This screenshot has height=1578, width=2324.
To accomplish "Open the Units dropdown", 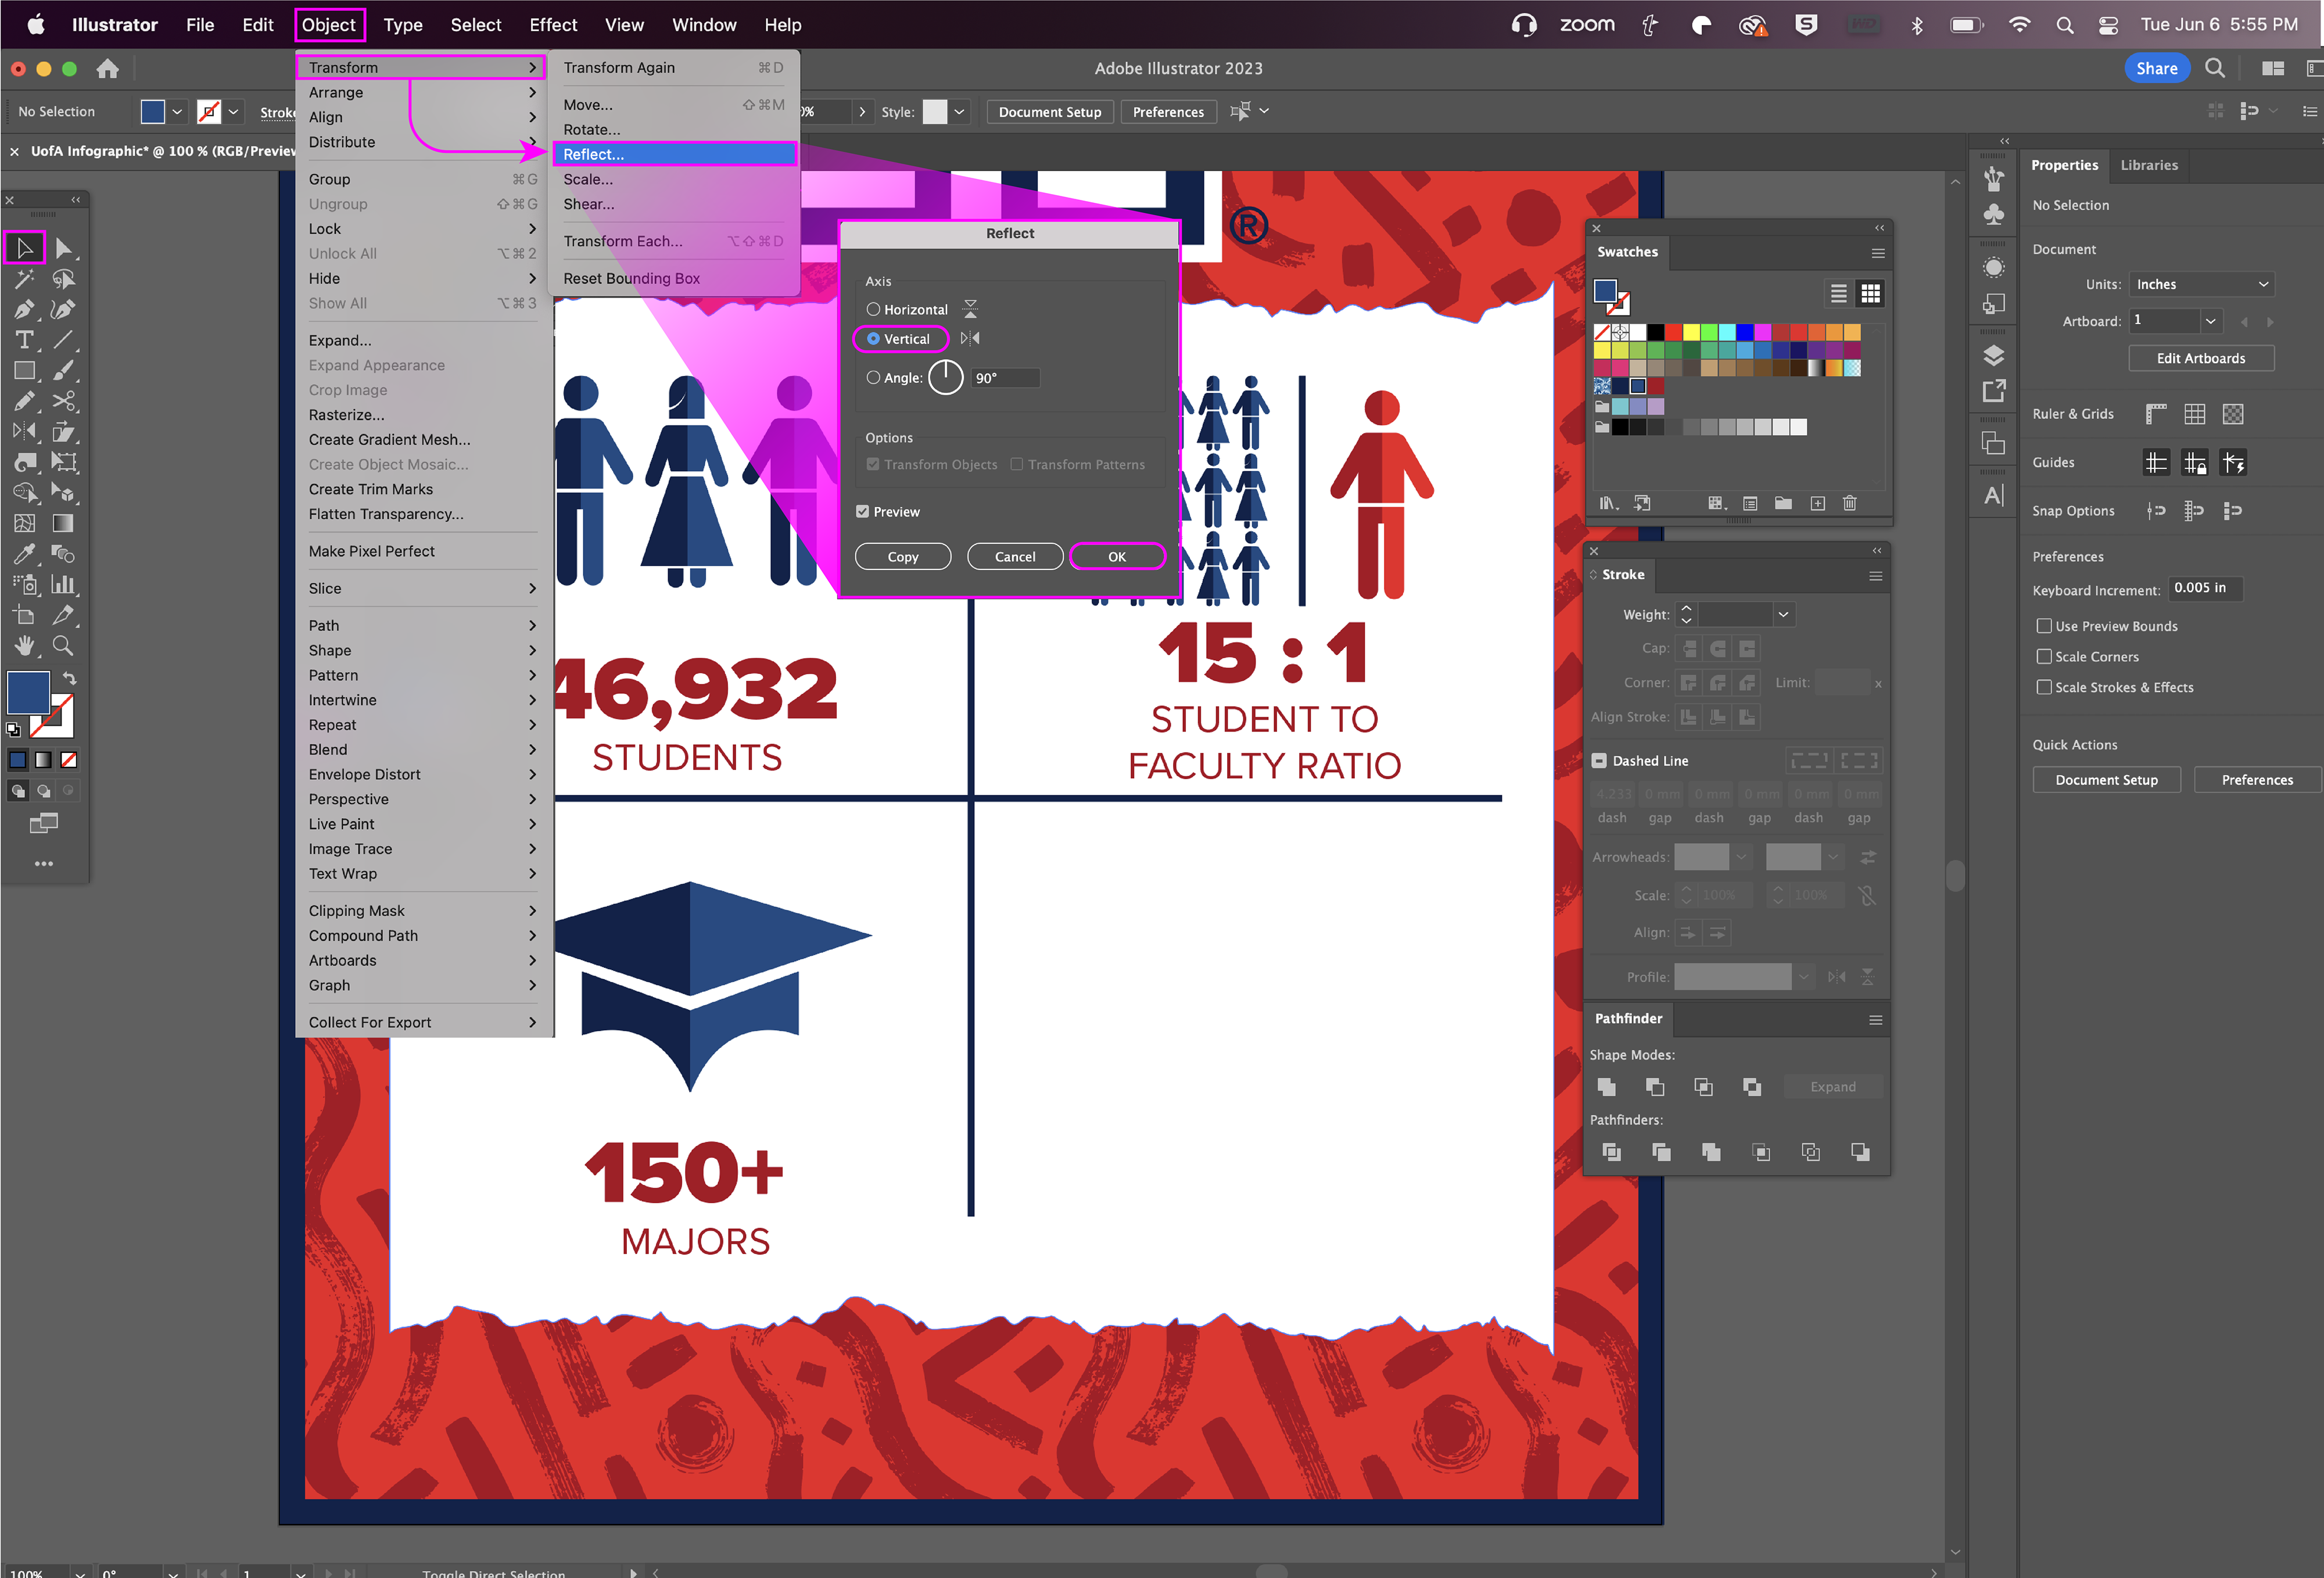I will pos(2201,285).
